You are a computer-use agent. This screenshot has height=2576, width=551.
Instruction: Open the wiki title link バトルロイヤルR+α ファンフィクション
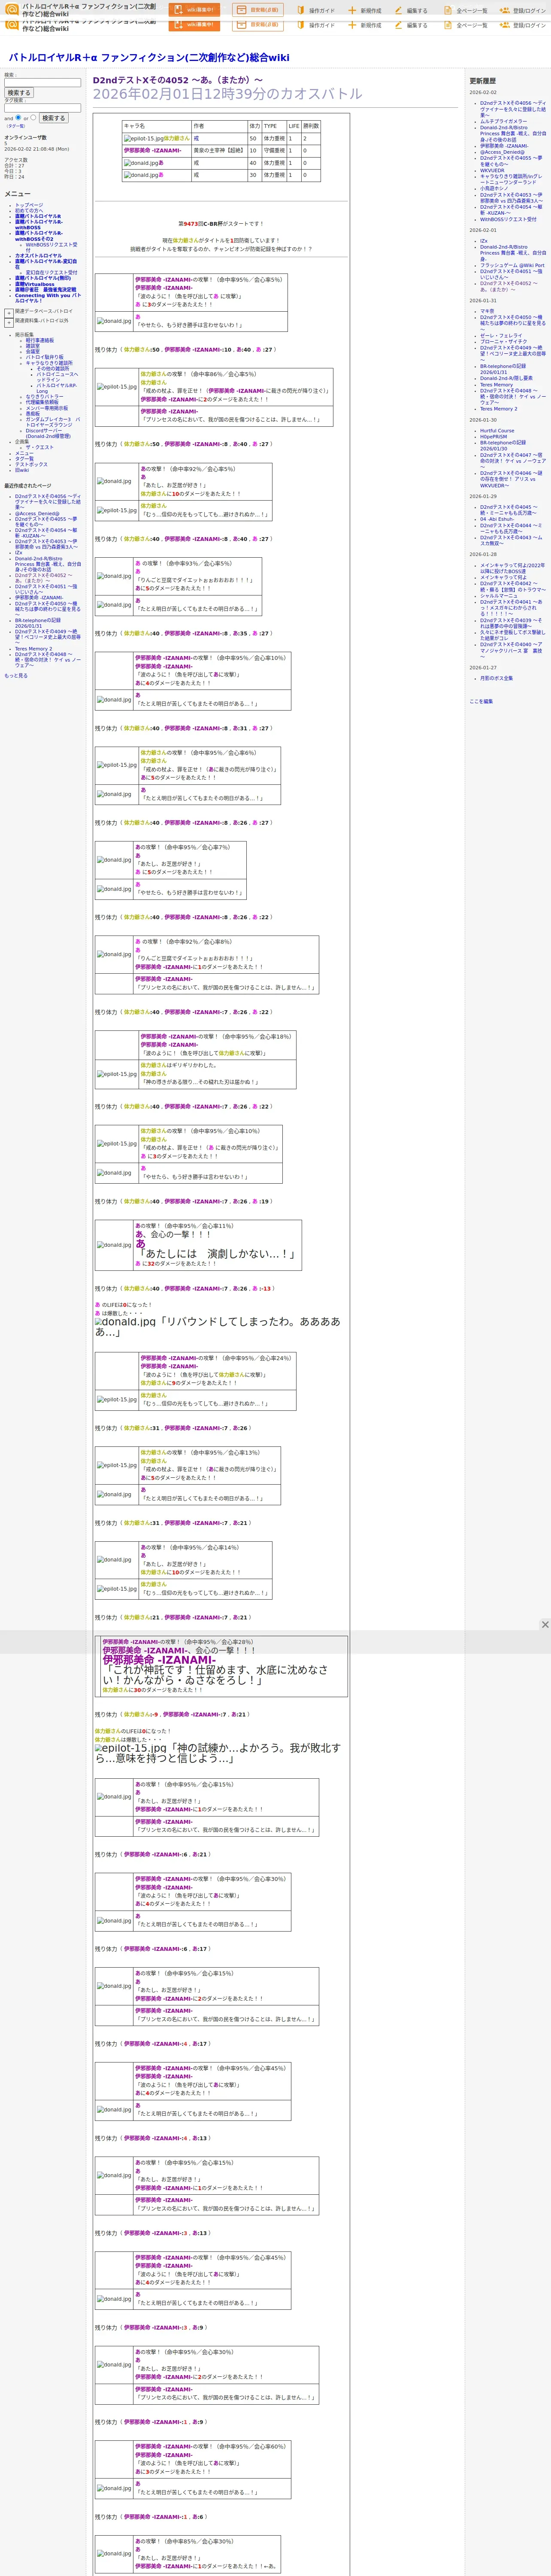pyautogui.click(x=149, y=58)
